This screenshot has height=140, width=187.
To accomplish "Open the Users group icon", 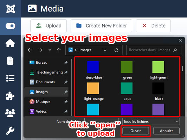I will pos(10,113).
